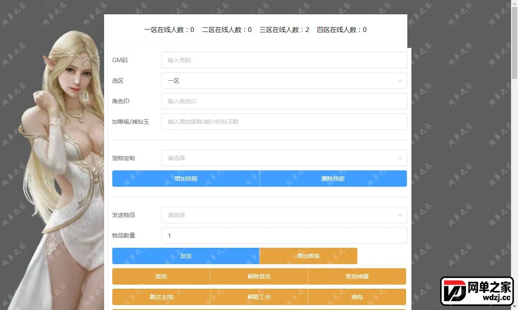Image resolution: width=518 pixels, height=310 pixels.
Task: Click the GM码 password input field
Action: pos(284,60)
